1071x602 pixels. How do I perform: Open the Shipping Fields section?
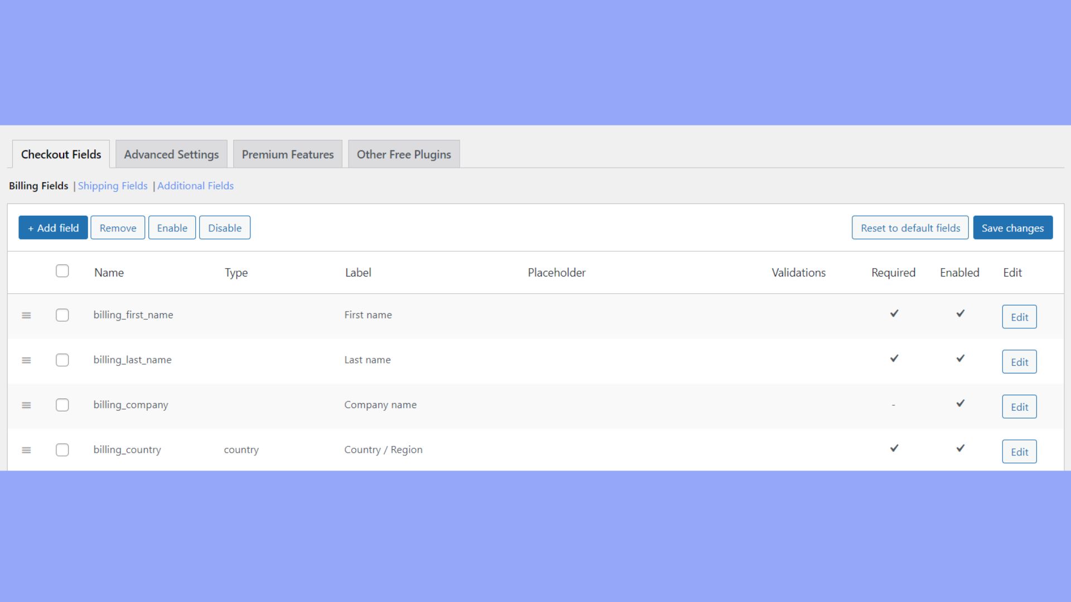click(113, 186)
